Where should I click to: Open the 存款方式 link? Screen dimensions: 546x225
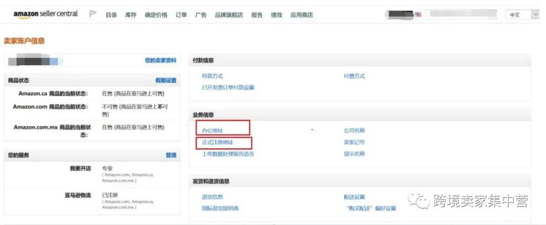pos(212,76)
